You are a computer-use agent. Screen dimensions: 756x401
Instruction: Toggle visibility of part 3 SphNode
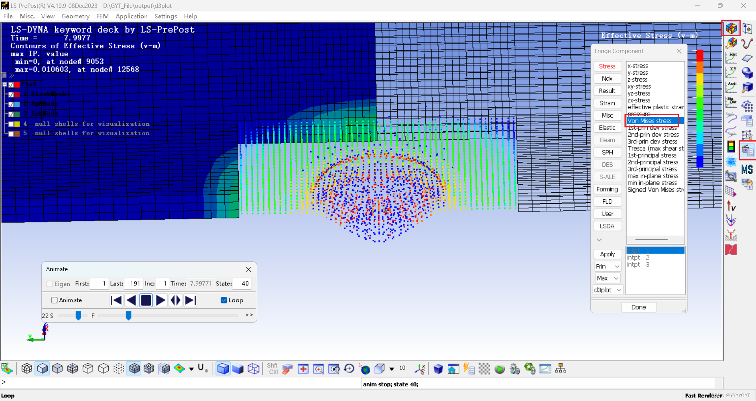[x=11, y=114]
